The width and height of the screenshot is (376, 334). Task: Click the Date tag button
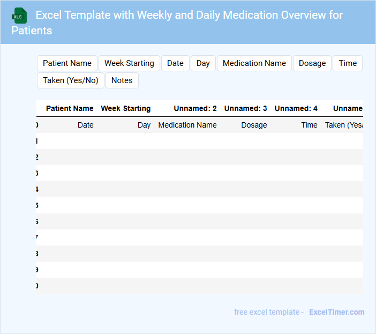click(175, 63)
